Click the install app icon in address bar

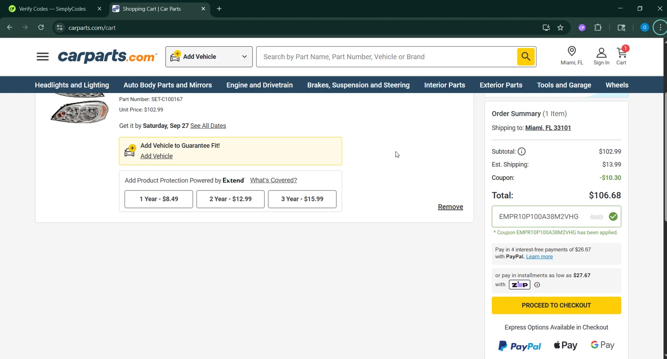[x=546, y=28]
